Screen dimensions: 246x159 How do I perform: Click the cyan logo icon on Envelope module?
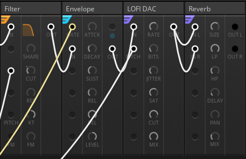coord(67,19)
